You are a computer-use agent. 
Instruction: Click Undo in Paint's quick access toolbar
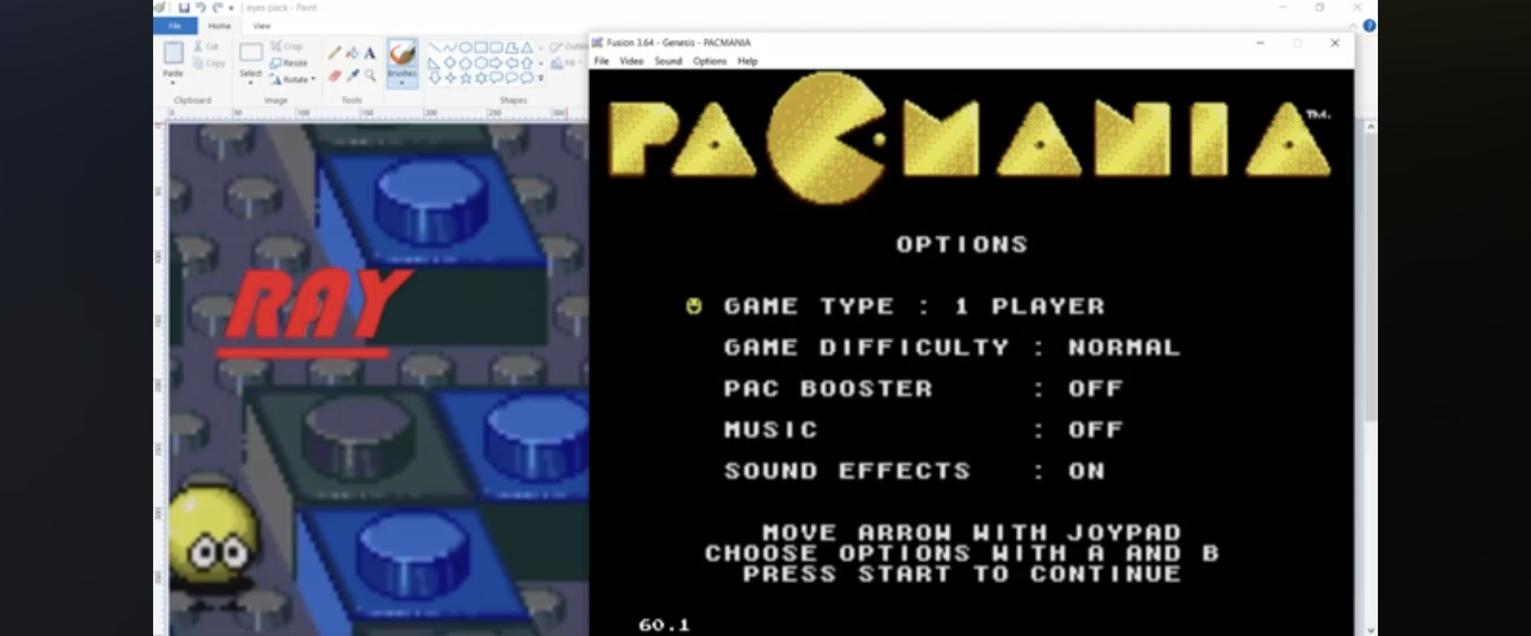(200, 8)
